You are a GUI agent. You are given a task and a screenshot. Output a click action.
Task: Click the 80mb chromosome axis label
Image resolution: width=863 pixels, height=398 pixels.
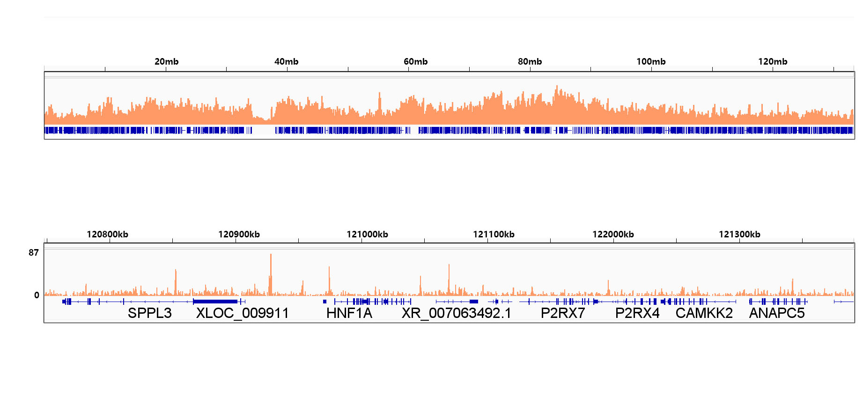coord(530,61)
